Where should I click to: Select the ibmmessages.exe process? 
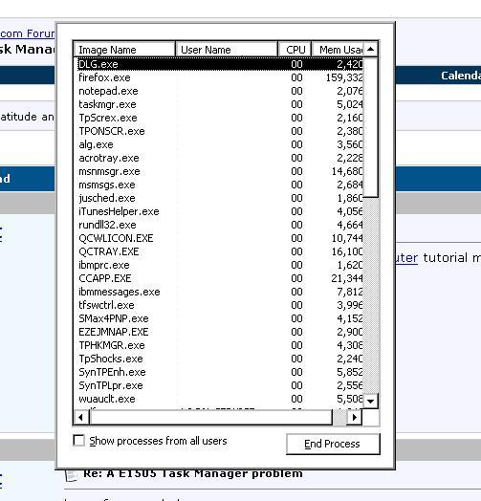click(220, 292)
